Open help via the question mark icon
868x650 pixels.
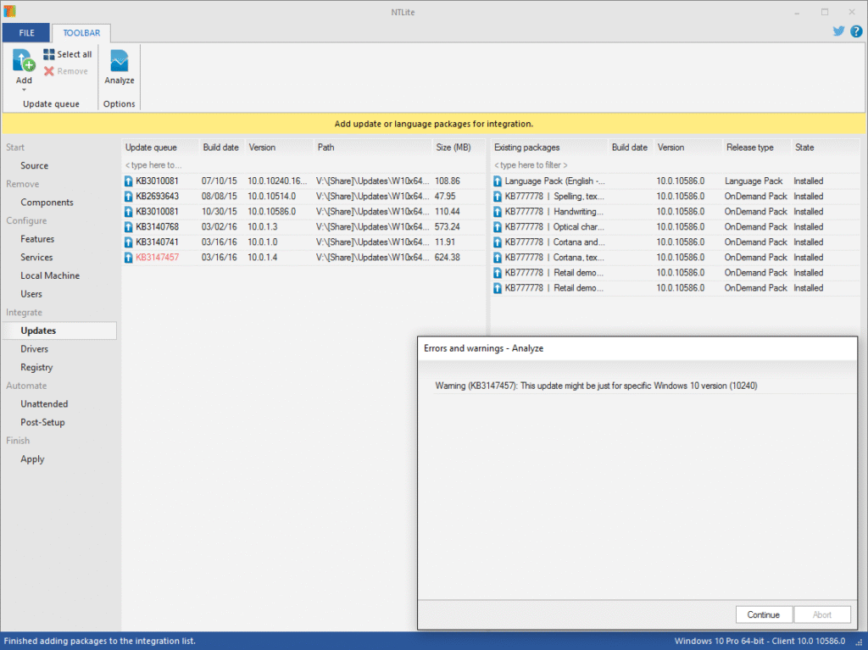(x=856, y=31)
